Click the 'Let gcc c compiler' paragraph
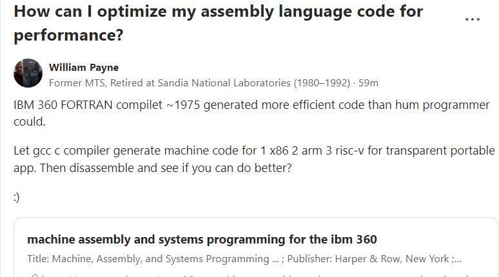Image resolution: width=499 pixels, height=277 pixels. pyautogui.click(x=254, y=158)
